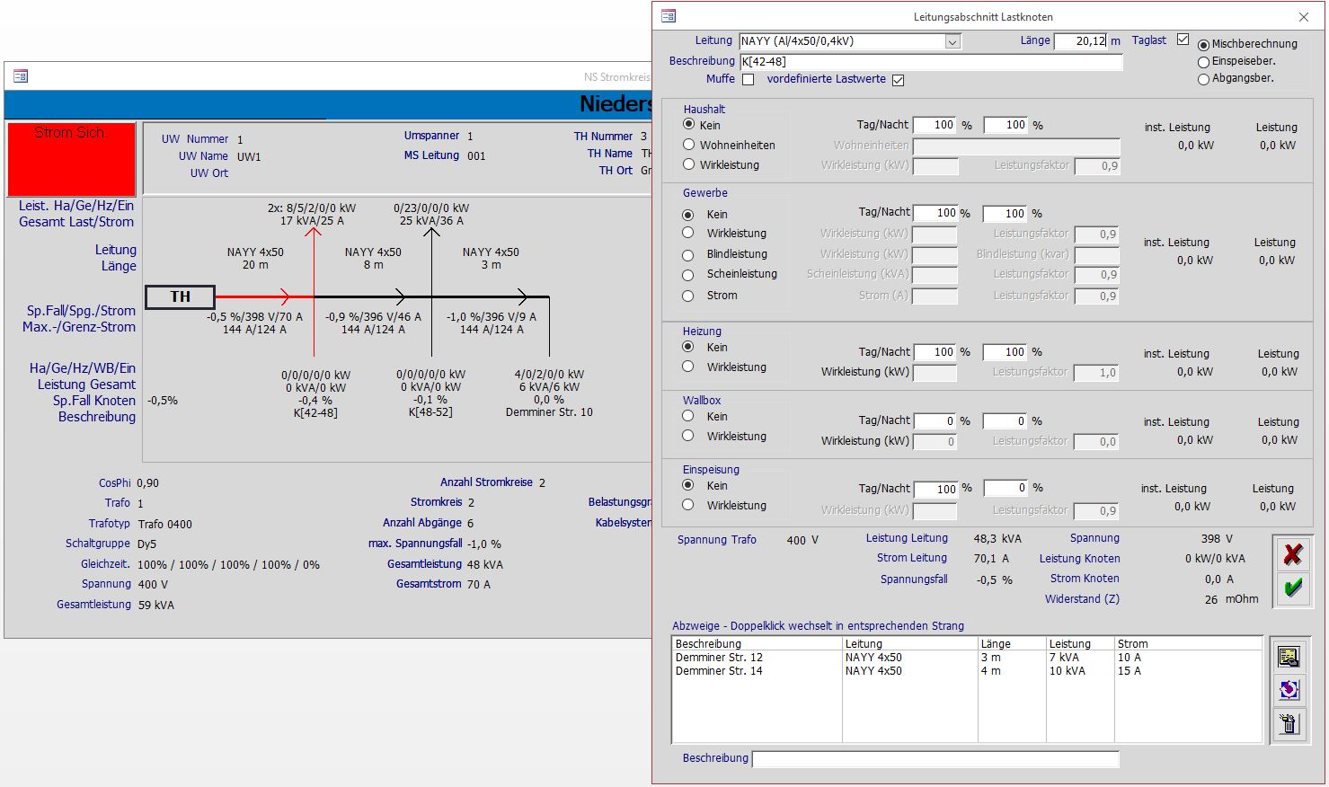This screenshot has height=787, width=1329.
Task: Click the Leitungsabschnitt dialog form icon
Action: (668, 16)
